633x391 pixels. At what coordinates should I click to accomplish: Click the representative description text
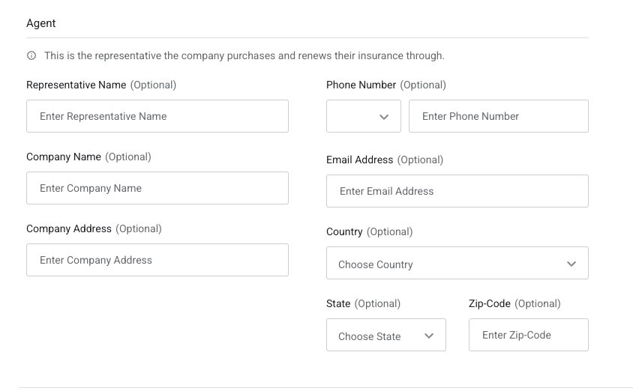tap(244, 56)
